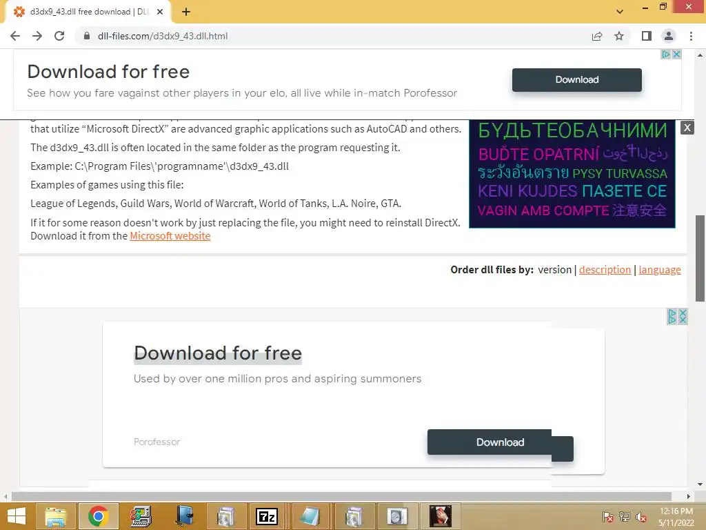This screenshot has width=706, height=530.
Task: Open the Windows Start menu
Action: 17,516
